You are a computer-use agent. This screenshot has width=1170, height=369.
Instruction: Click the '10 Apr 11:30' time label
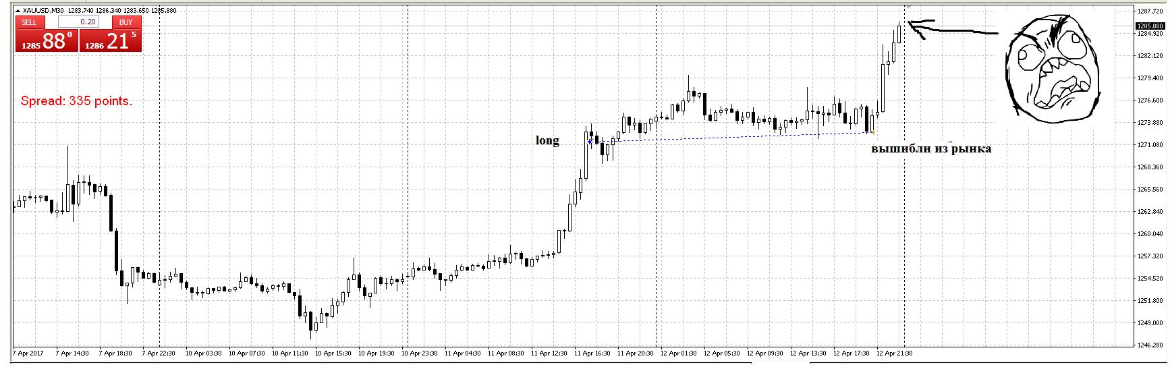click(289, 353)
